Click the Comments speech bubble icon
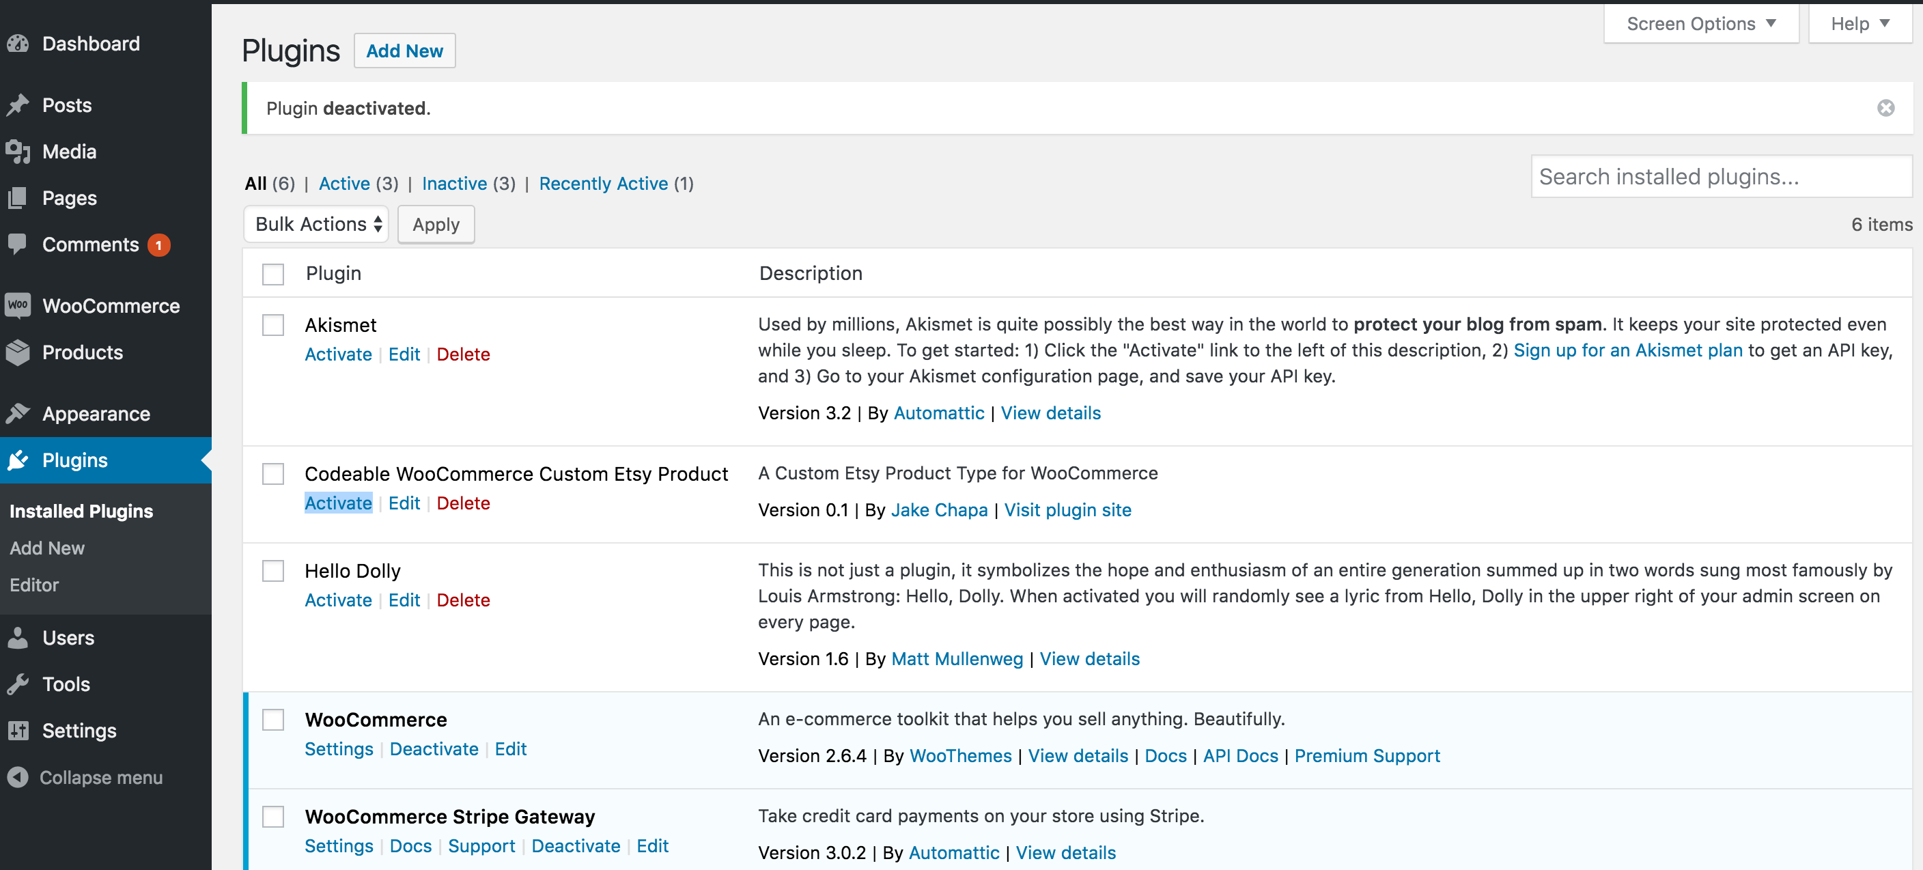Image resolution: width=1923 pixels, height=870 pixels. [18, 244]
